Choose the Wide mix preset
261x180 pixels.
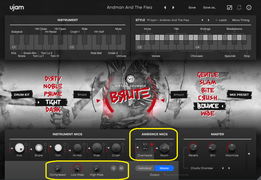point(208,114)
